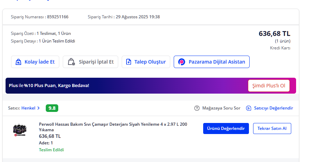Click the Siparişi İptal Et bag icon
This screenshot has height=162, width=311.
71,62
